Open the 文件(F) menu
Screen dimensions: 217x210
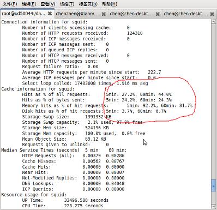coord(10,4)
